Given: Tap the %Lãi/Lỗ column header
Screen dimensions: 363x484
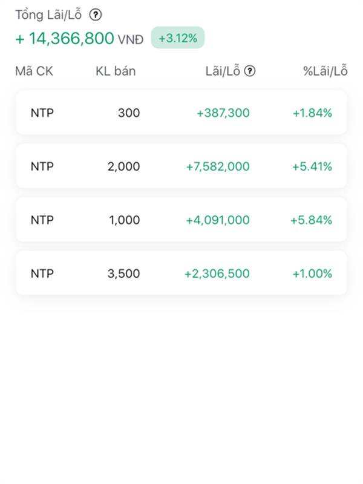Looking at the screenshot, I should point(325,71).
